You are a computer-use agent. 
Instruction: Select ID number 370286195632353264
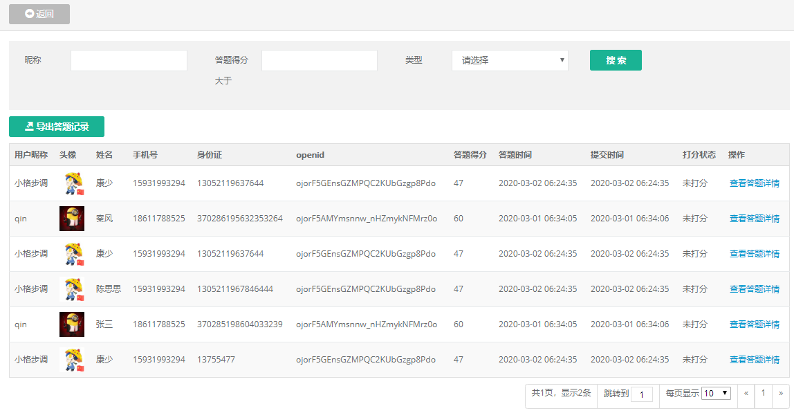coord(239,219)
